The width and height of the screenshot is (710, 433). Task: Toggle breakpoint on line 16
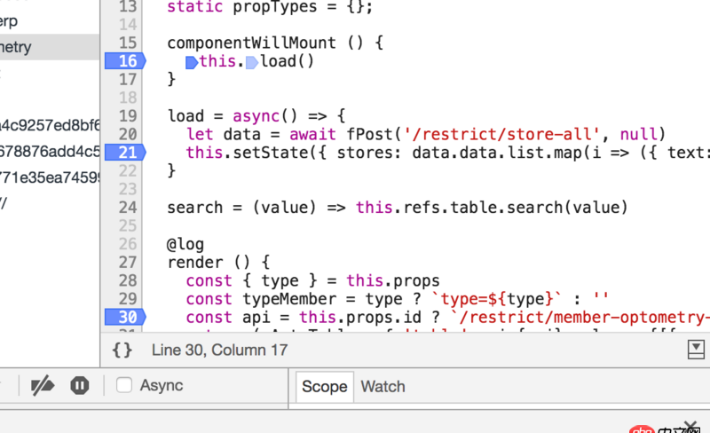[125, 61]
